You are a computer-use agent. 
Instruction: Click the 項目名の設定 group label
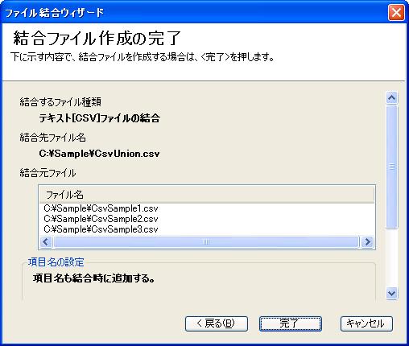click(x=56, y=262)
